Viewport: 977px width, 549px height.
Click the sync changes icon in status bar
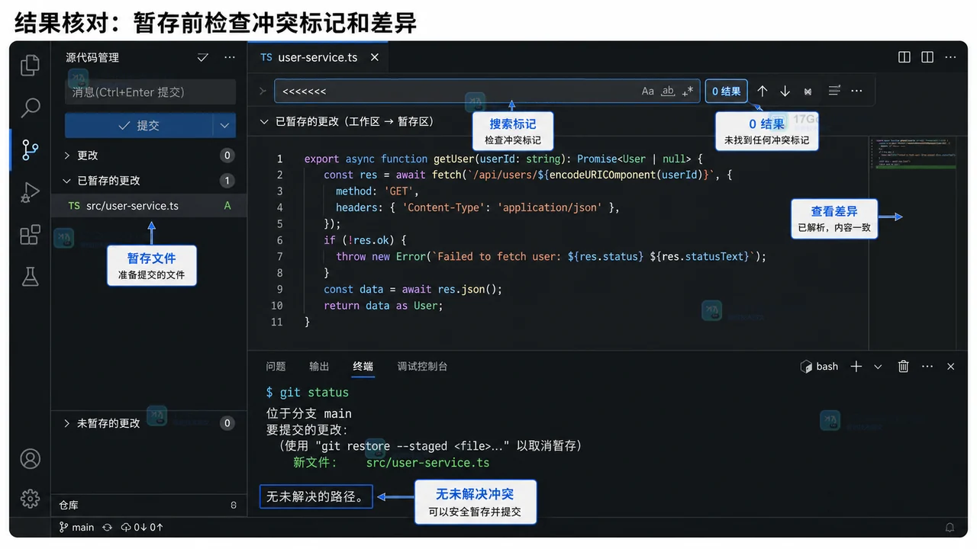tap(107, 527)
